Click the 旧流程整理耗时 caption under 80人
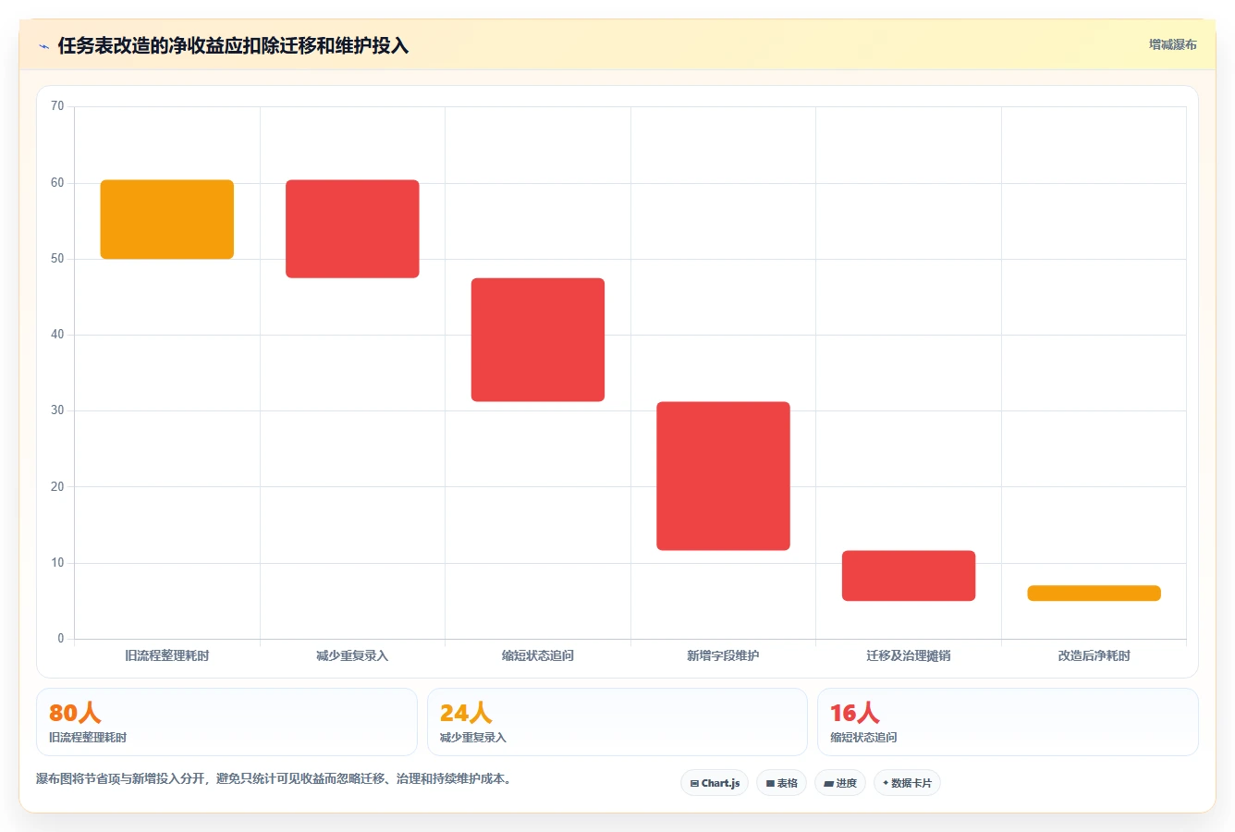 click(88, 738)
